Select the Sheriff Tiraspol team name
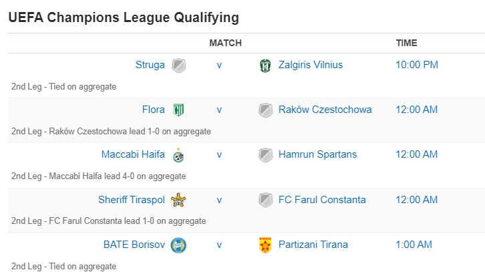This screenshot has width=485, height=272. [x=132, y=199]
